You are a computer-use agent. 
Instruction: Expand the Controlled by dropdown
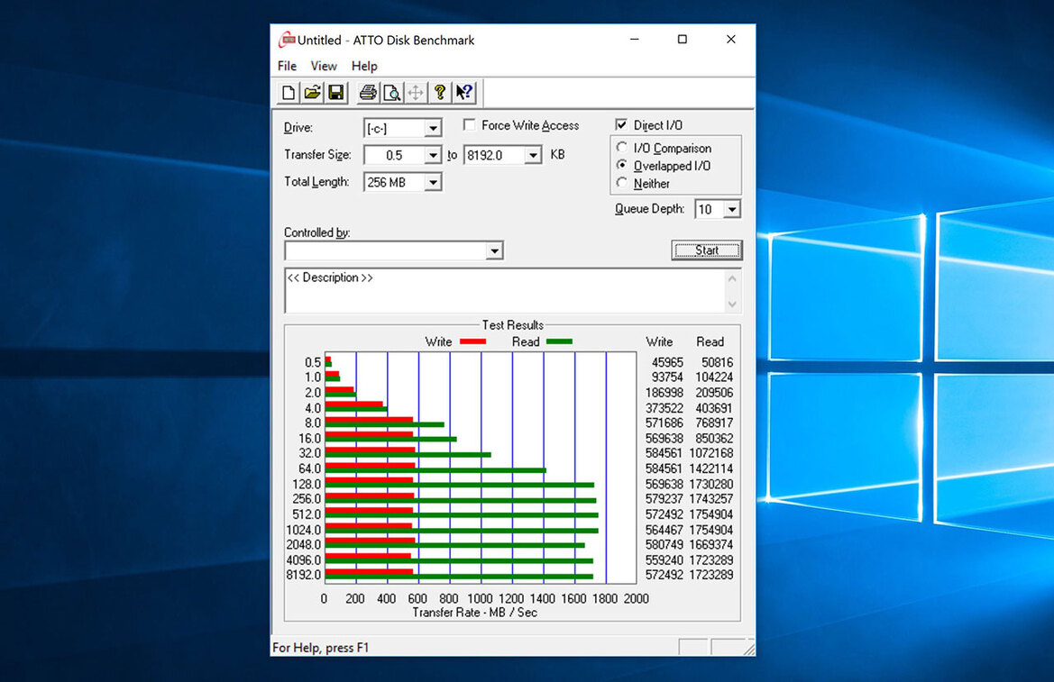[495, 250]
